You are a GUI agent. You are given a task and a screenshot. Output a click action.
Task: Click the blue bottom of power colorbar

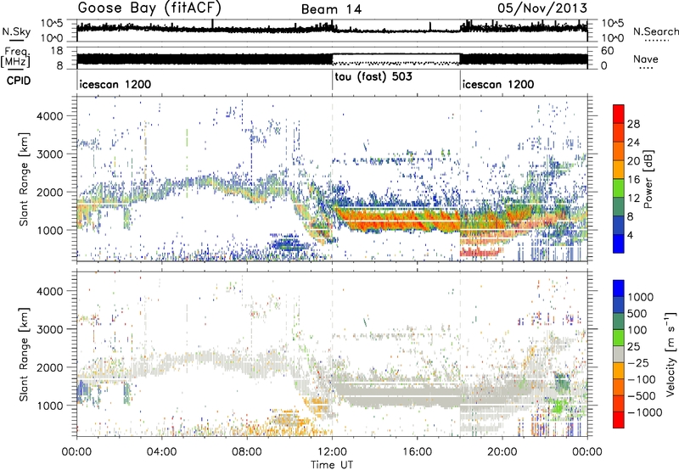pos(619,245)
